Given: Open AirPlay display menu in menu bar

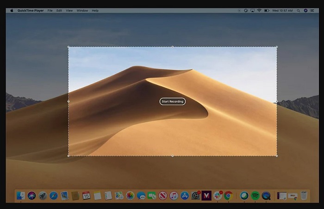Looking at the screenshot, I should pyautogui.click(x=253, y=11).
